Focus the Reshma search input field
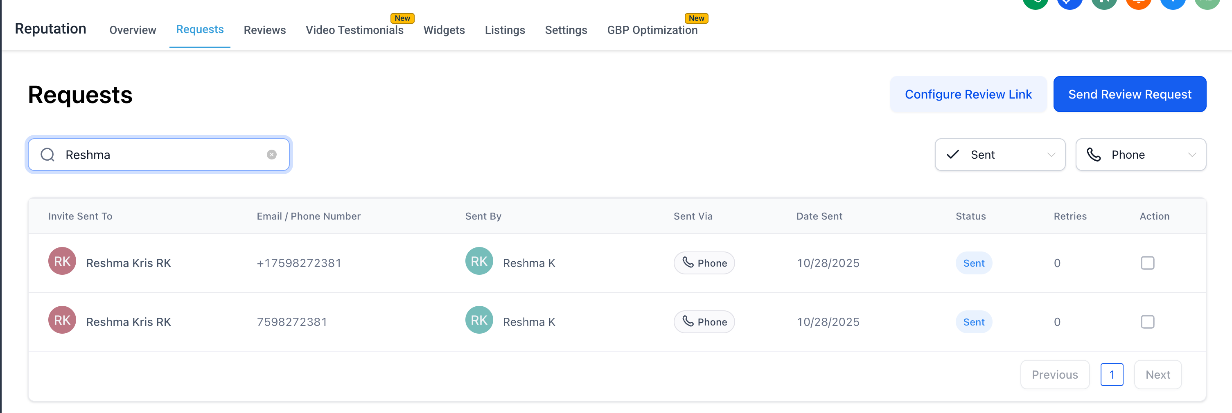Image resolution: width=1232 pixels, height=413 pixels. point(162,155)
